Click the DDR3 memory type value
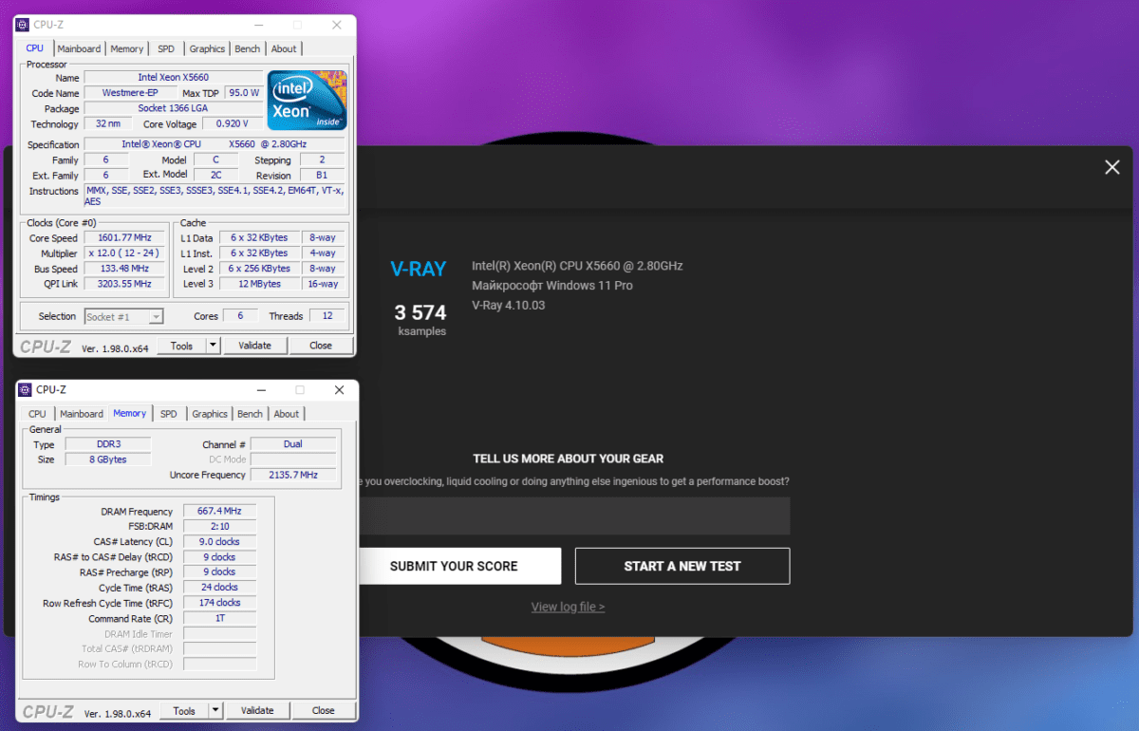Screen dimensions: 1139x731 click(x=109, y=444)
